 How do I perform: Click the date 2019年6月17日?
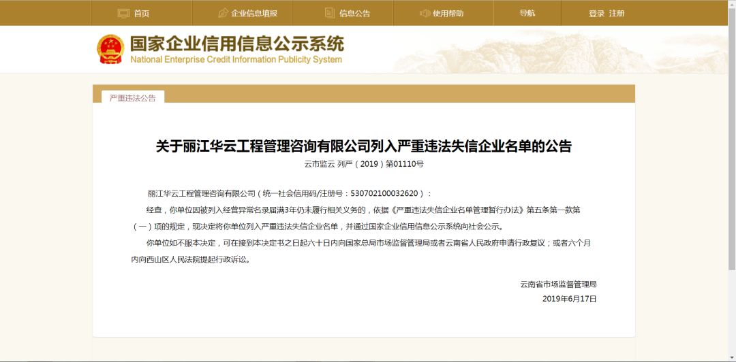point(569,299)
